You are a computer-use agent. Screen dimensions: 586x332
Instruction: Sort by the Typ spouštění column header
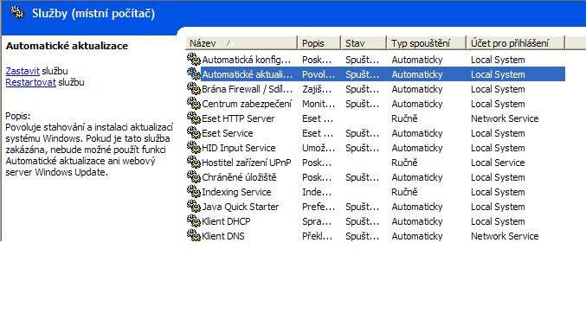[x=426, y=43]
